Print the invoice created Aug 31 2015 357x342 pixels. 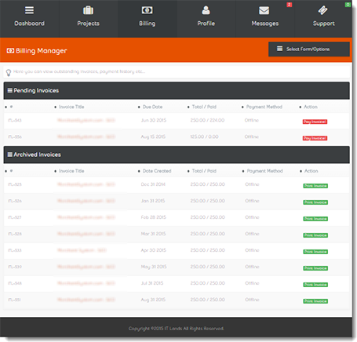click(x=315, y=301)
